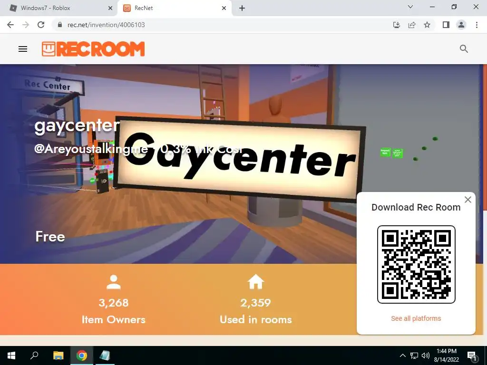Open File Explorer from the taskbar
This screenshot has width=487, height=365.
click(58, 355)
